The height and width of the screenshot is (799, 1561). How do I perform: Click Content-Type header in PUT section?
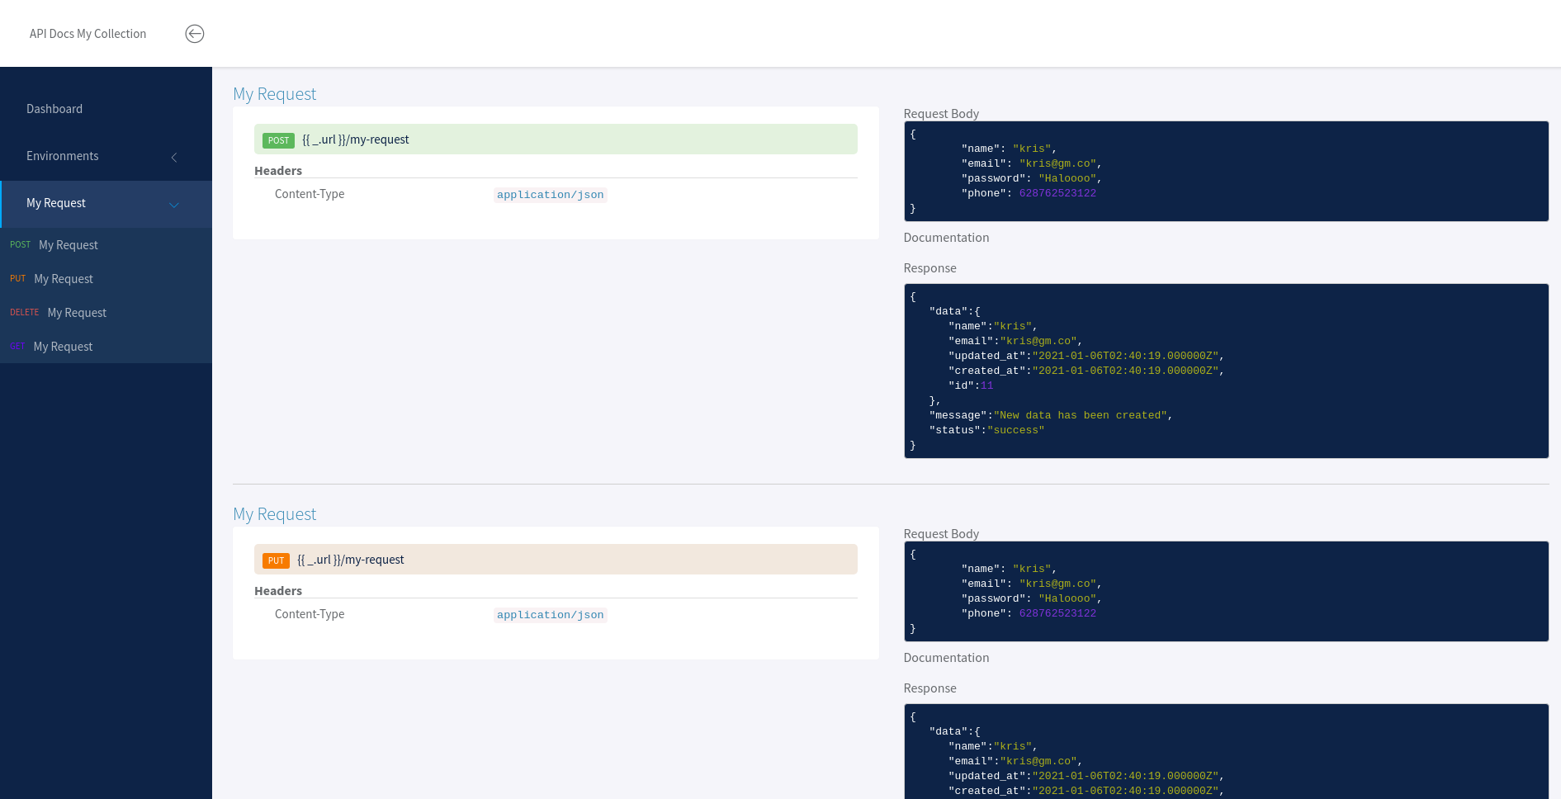(310, 614)
